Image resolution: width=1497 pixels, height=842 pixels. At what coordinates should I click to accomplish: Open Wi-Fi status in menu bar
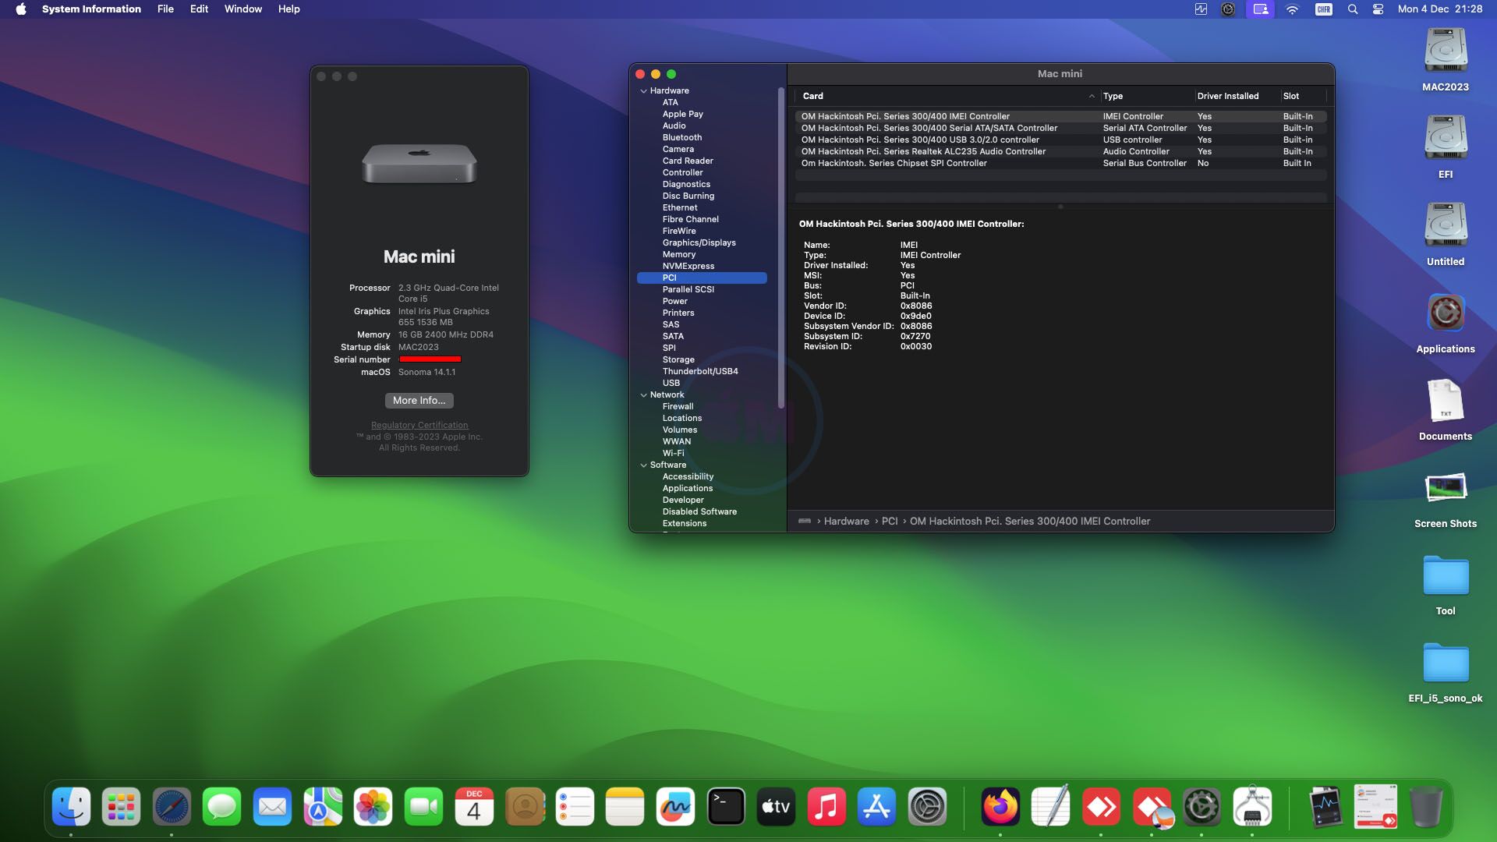pyautogui.click(x=1292, y=9)
